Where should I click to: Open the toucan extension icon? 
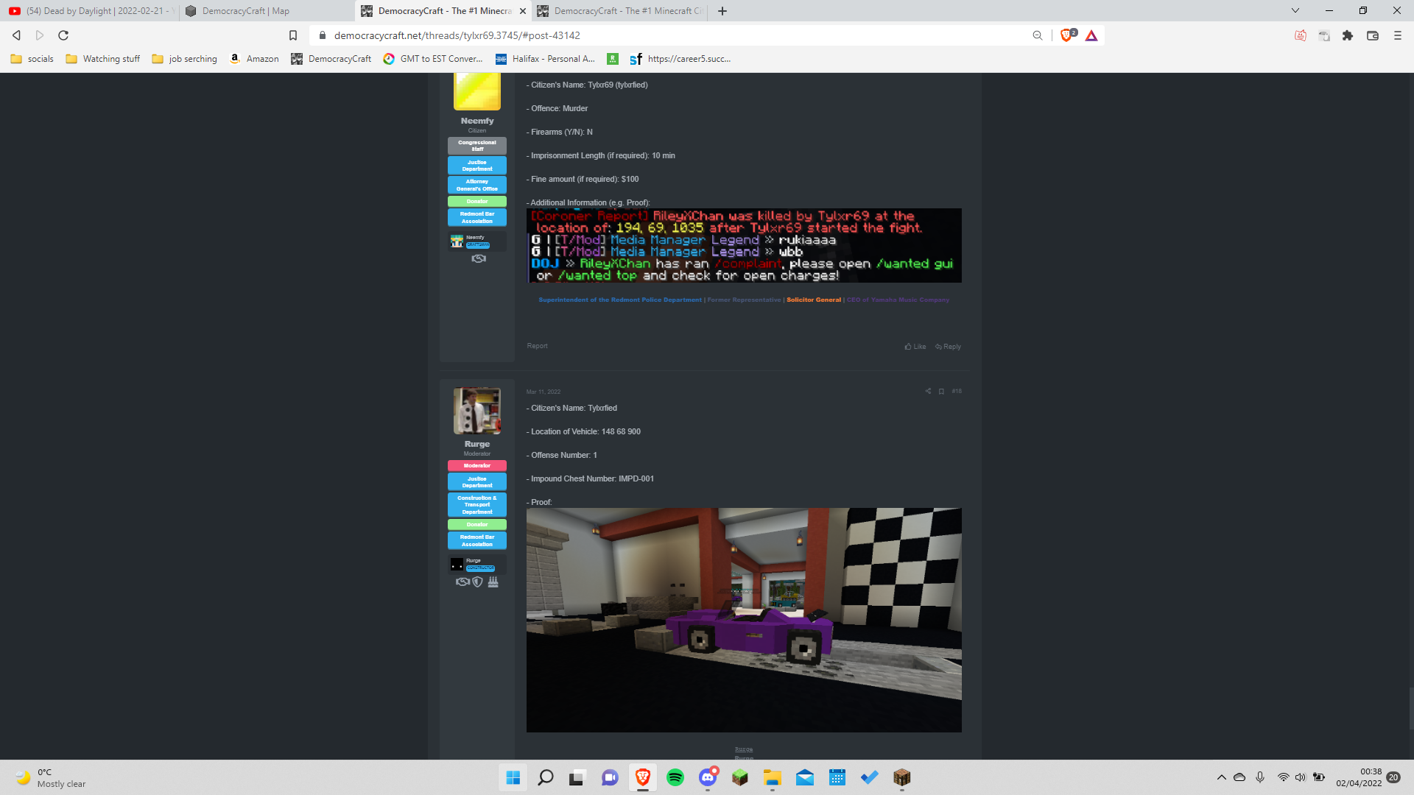1324,35
